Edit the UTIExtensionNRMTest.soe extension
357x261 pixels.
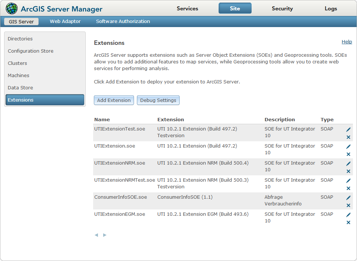point(348,181)
